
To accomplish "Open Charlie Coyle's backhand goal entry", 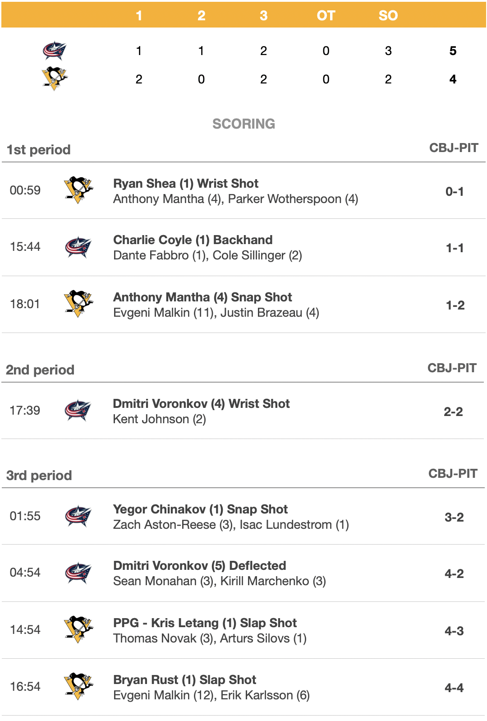I will (193, 240).
